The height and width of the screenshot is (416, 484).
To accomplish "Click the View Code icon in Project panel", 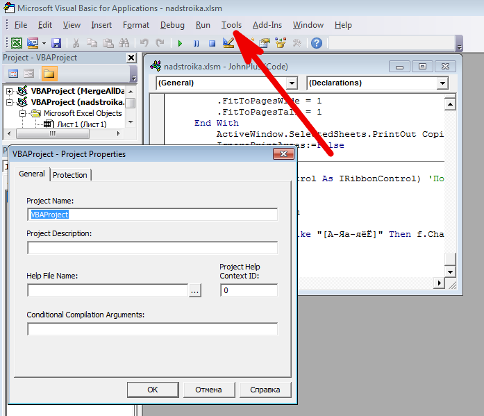I will point(13,74).
